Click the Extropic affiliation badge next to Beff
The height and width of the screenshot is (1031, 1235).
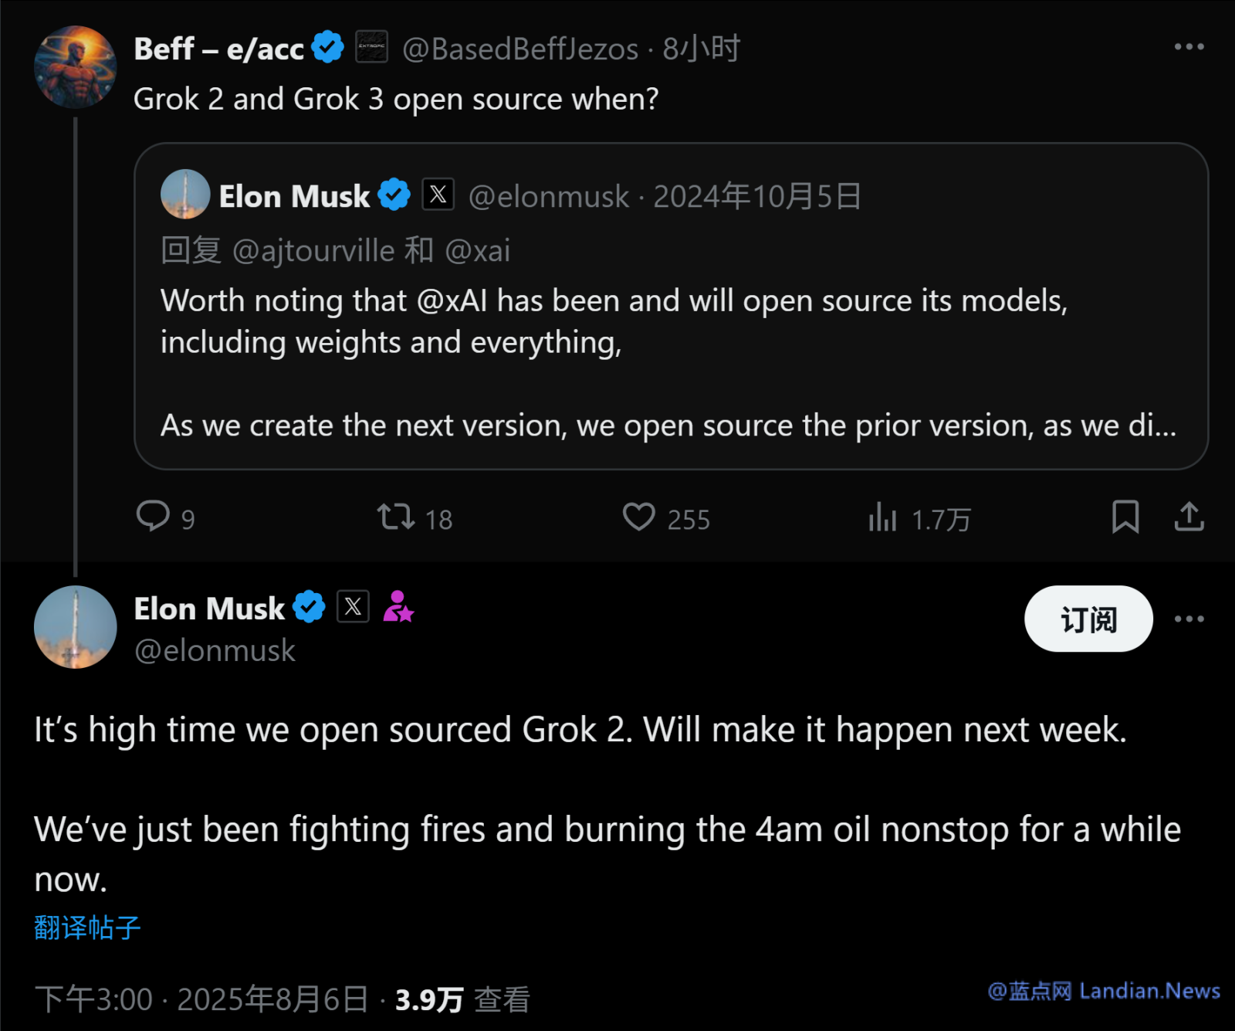[371, 47]
